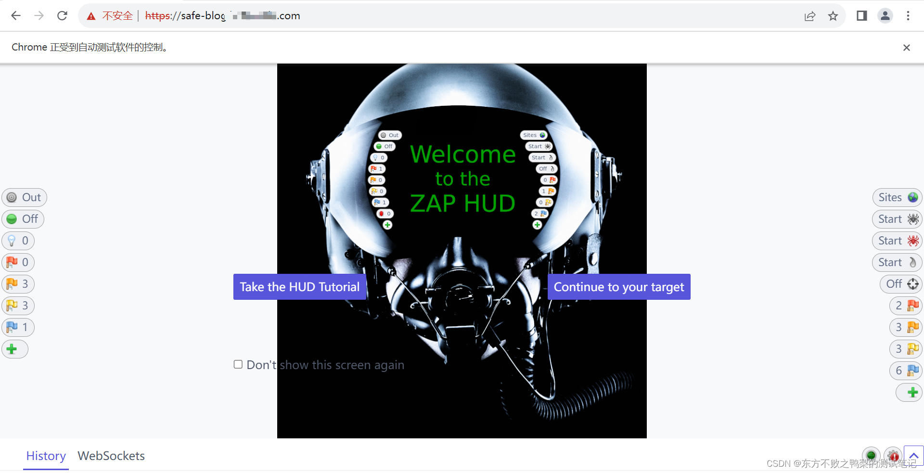924x473 pixels.
Task: Toggle attack mode crosshair Off button
Action: click(x=901, y=284)
